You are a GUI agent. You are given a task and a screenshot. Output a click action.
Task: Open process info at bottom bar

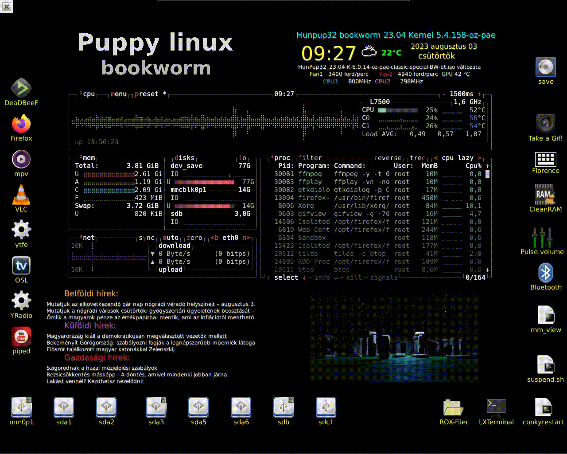(322, 278)
